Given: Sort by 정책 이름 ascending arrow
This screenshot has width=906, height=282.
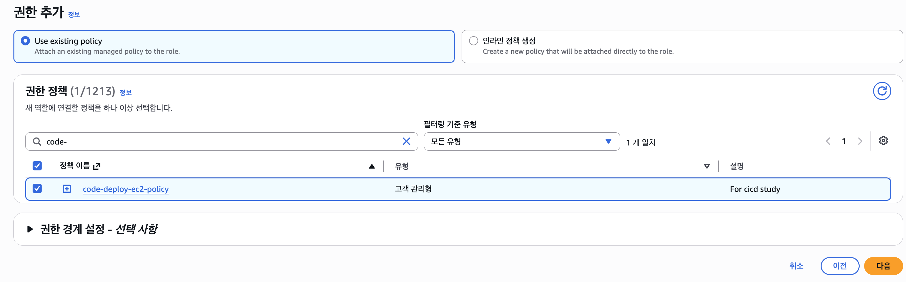Looking at the screenshot, I should 372,166.
